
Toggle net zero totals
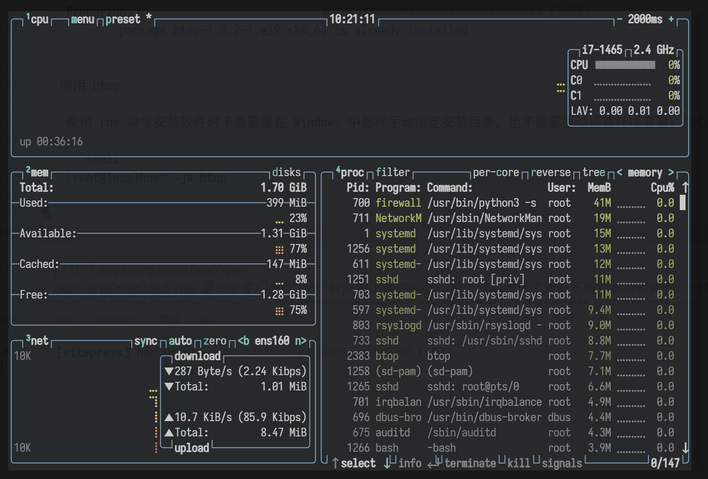point(215,341)
